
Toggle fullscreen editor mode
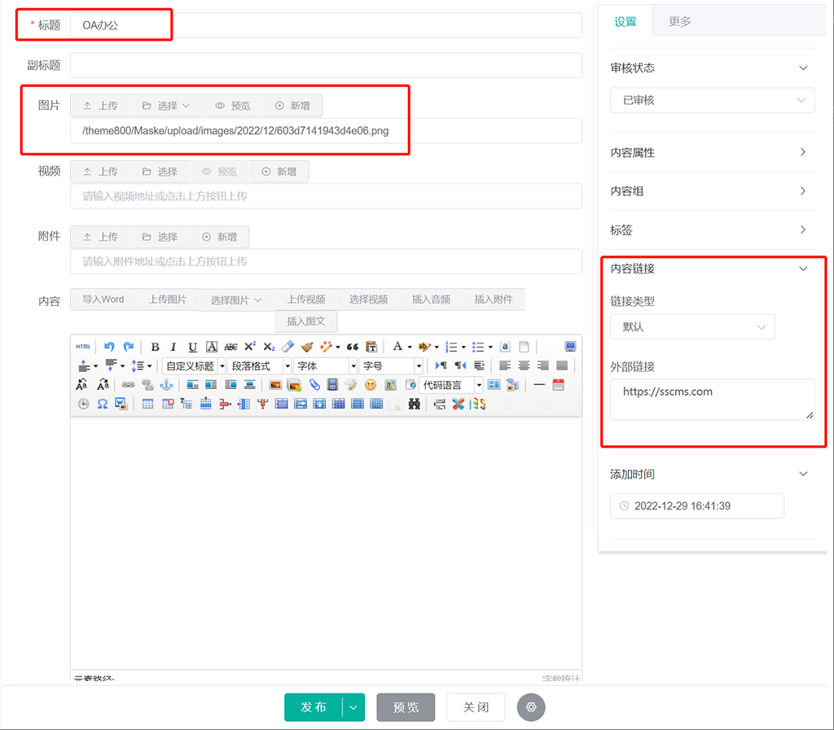[x=570, y=347]
